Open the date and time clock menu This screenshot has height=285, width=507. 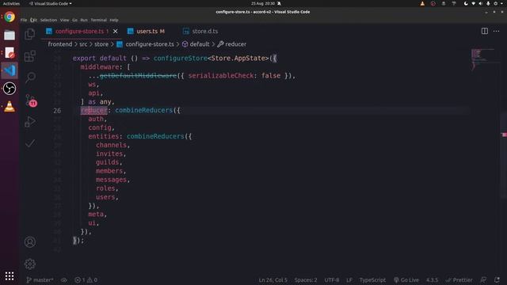click(x=263, y=3)
